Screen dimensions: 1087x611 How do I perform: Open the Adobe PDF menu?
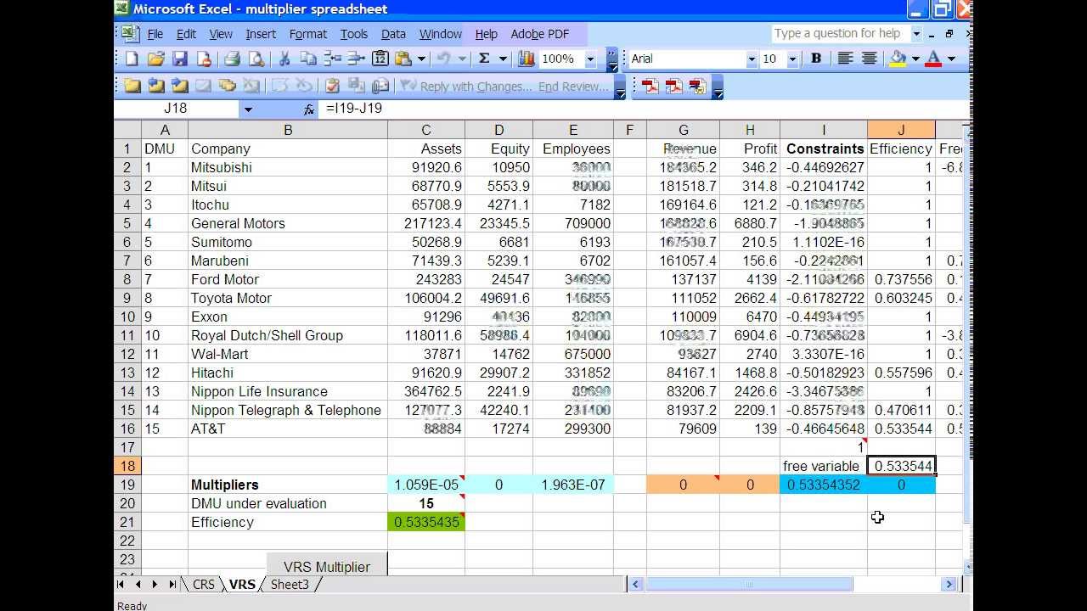[x=539, y=34]
